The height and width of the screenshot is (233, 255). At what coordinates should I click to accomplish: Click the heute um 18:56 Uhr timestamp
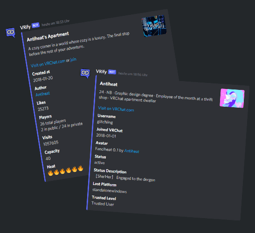(133, 74)
